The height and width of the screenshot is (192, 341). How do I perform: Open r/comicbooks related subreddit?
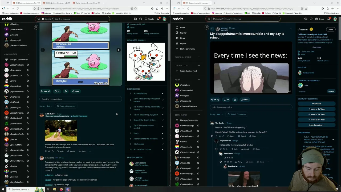(x=140, y=163)
